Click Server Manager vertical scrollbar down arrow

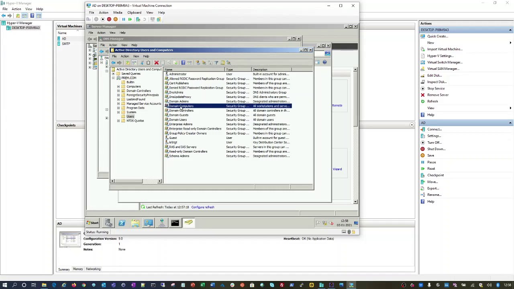(x=355, y=201)
